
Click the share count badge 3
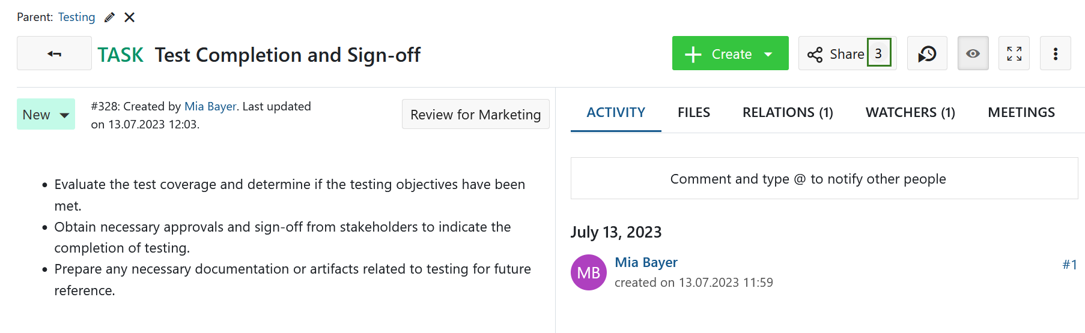point(878,53)
